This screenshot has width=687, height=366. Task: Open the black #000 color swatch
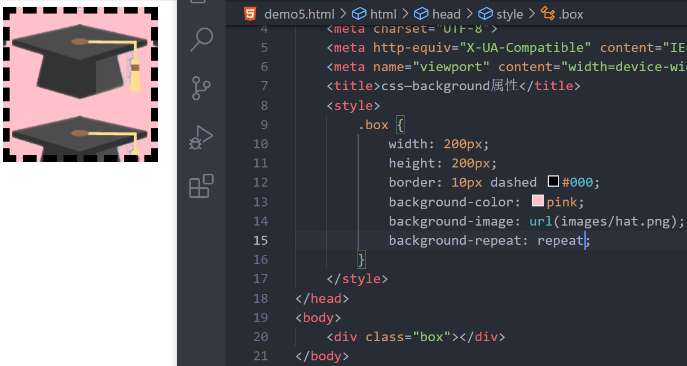[553, 182]
